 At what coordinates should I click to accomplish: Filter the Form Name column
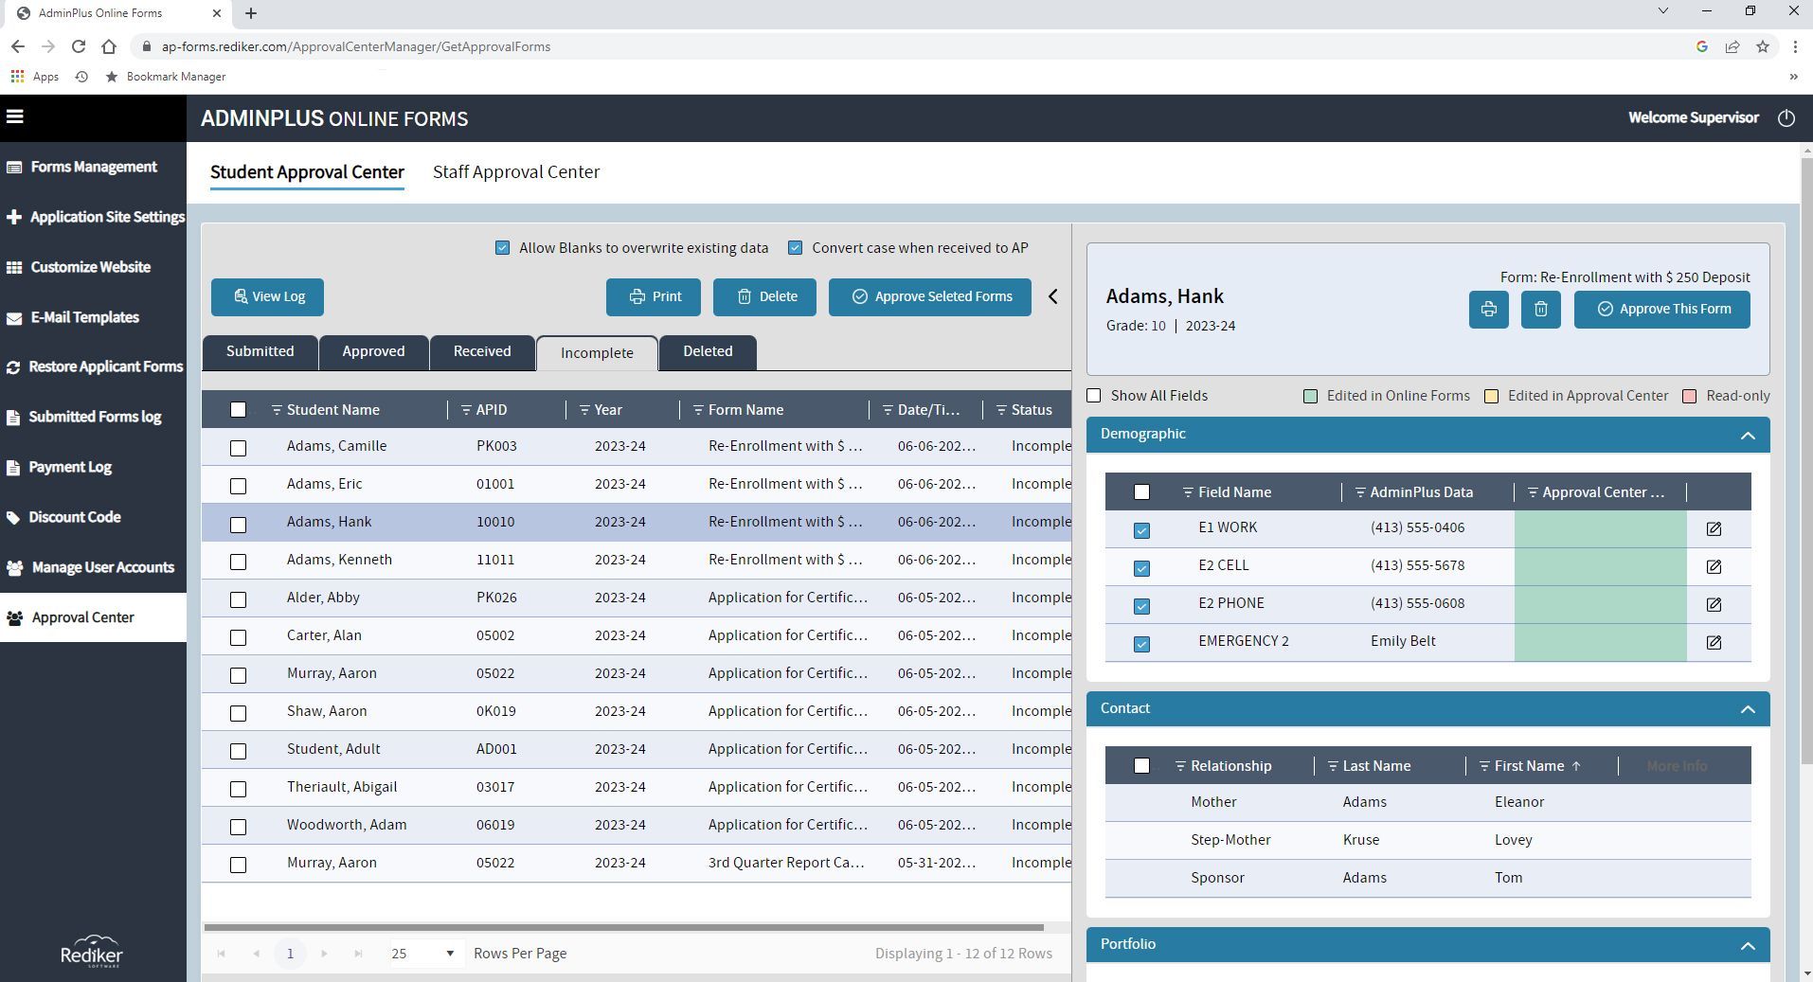tap(698, 410)
